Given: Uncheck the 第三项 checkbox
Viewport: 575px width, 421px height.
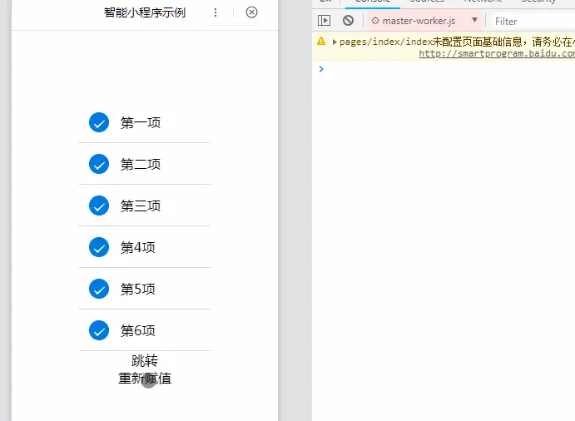Looking at the screenshot, I should (x=99, y=206).
